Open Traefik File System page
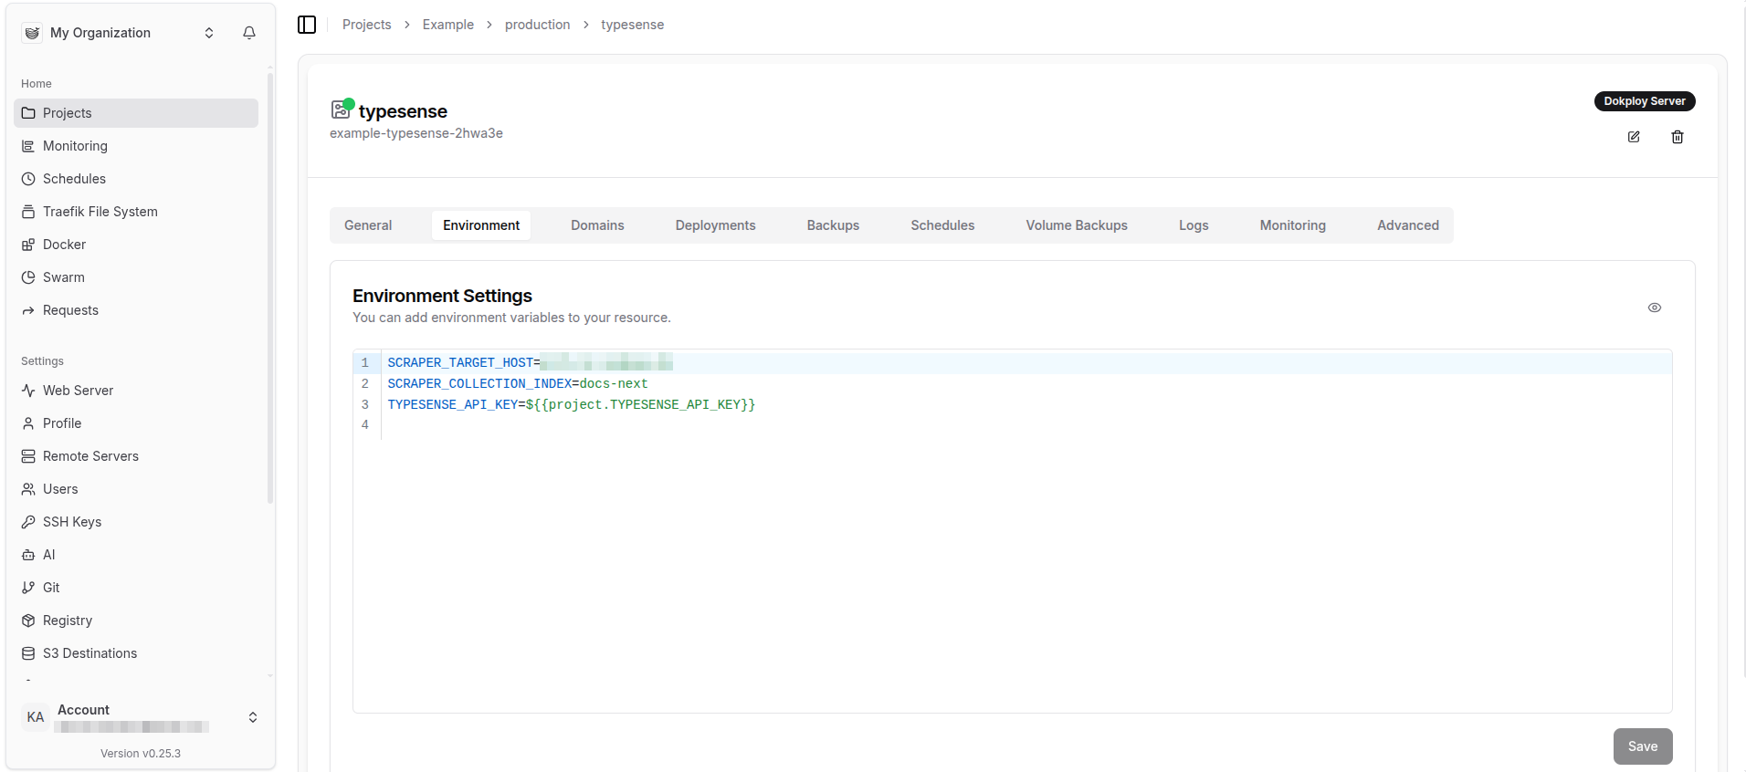This screenshot has width=1746, height=772. pos(100,212)
